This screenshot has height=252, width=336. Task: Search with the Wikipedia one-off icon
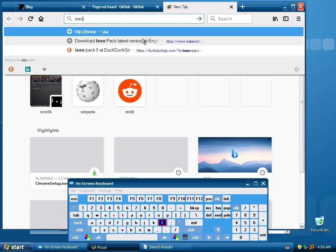coord(44,69)
